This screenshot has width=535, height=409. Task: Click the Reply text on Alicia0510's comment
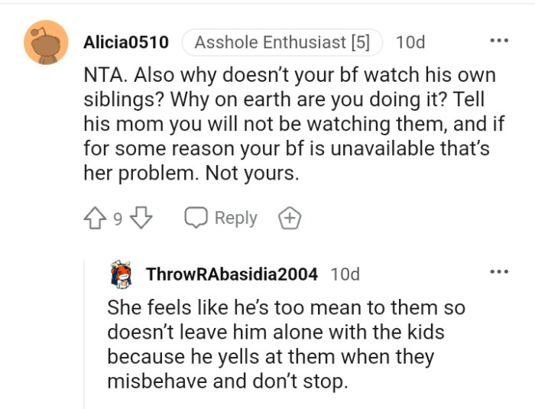(235, 219)
